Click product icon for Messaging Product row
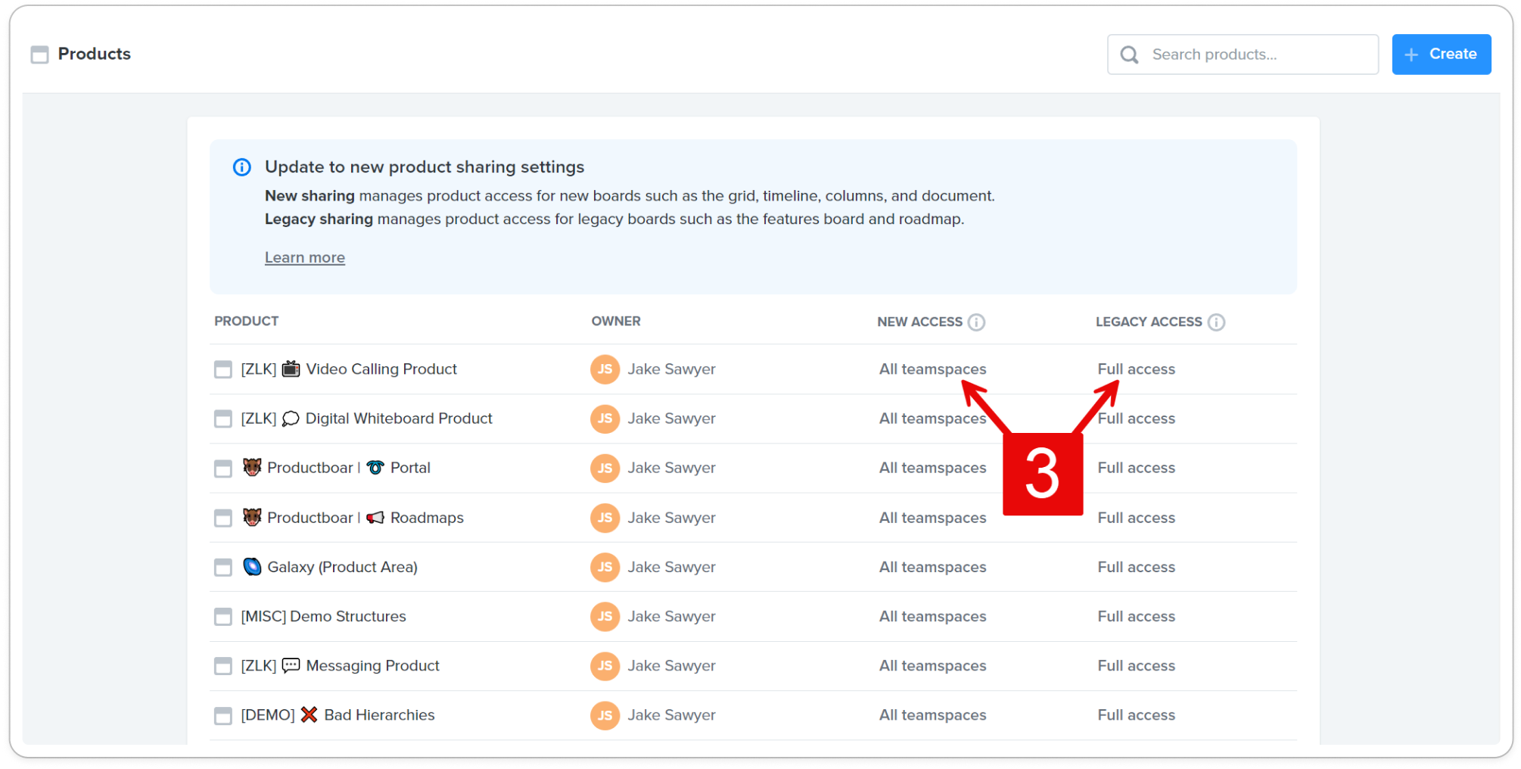Viewport: 1521px width, 769px height. 222,666
